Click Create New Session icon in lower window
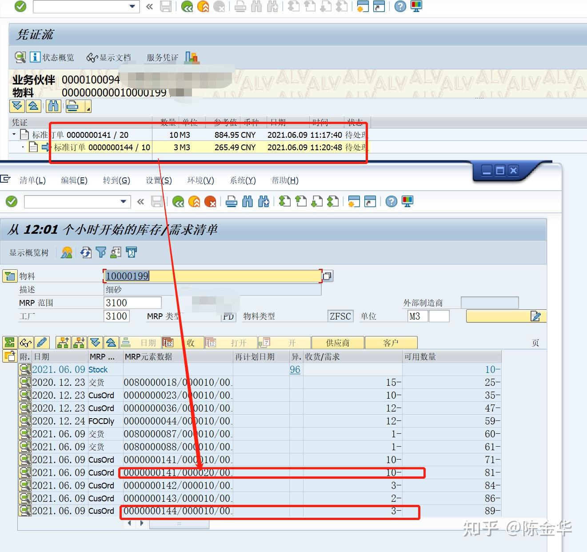The width and height of the screenshot is (587, 552). pyautogui.click(x=354, y=202)
